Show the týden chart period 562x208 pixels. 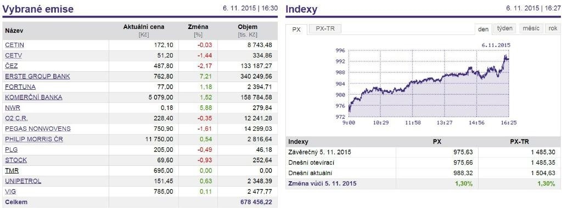505,28
